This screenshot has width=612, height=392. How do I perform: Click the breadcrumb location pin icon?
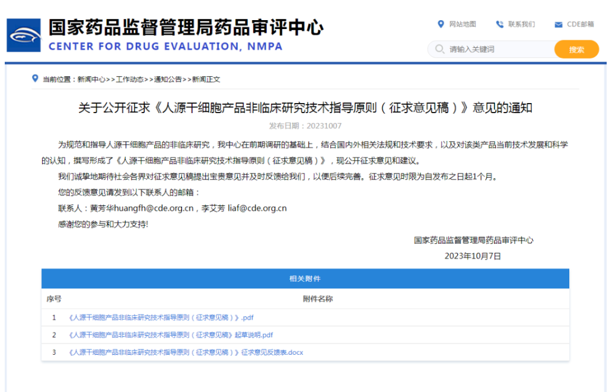coord(36,78)
